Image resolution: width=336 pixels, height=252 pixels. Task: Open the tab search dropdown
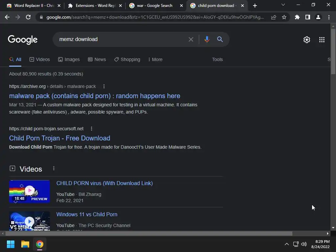coord(283,5)
